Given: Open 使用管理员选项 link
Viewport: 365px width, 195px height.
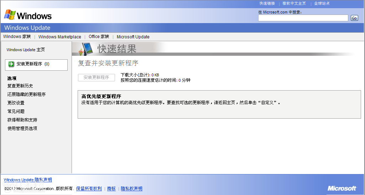Looking at the screenshot, I should coord(22,128).
